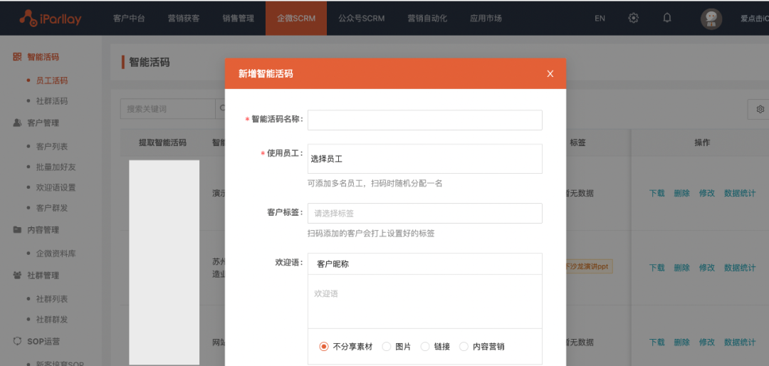Open the 企微SCRM tab
The image size is (769, 366).
[296, 19]
